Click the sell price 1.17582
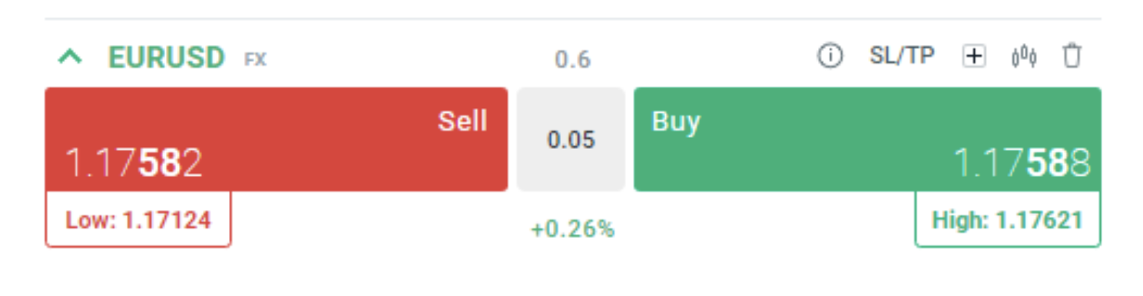Screen dimensions: 1143x296 point(134,163)
